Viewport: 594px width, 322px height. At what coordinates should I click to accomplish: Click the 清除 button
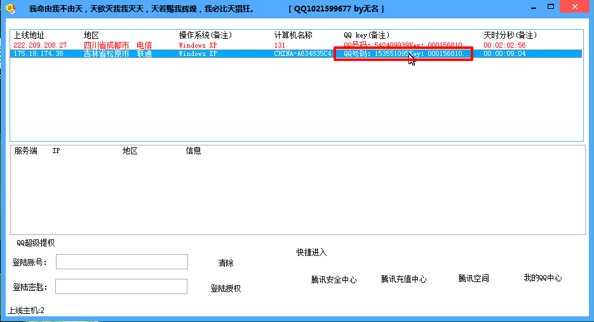coord(226,263)
